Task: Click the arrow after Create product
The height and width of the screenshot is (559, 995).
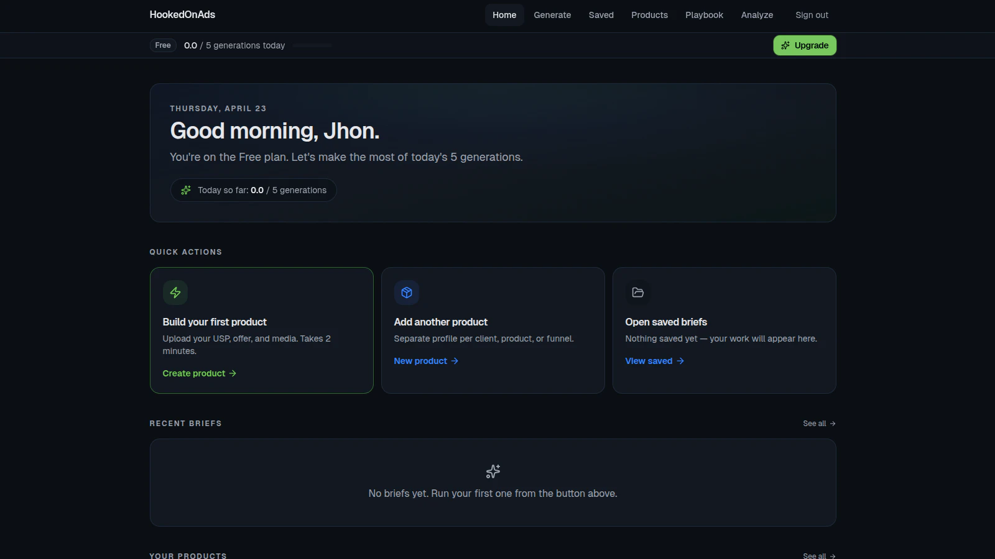Action: (233, 373)
